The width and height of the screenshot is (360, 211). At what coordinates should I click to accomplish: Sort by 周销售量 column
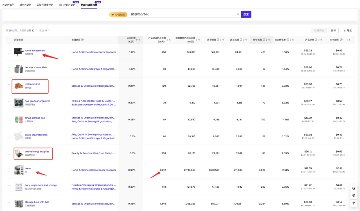(x=267, y=40)
